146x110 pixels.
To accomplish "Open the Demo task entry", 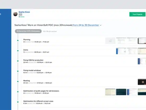I will [26, 50].
